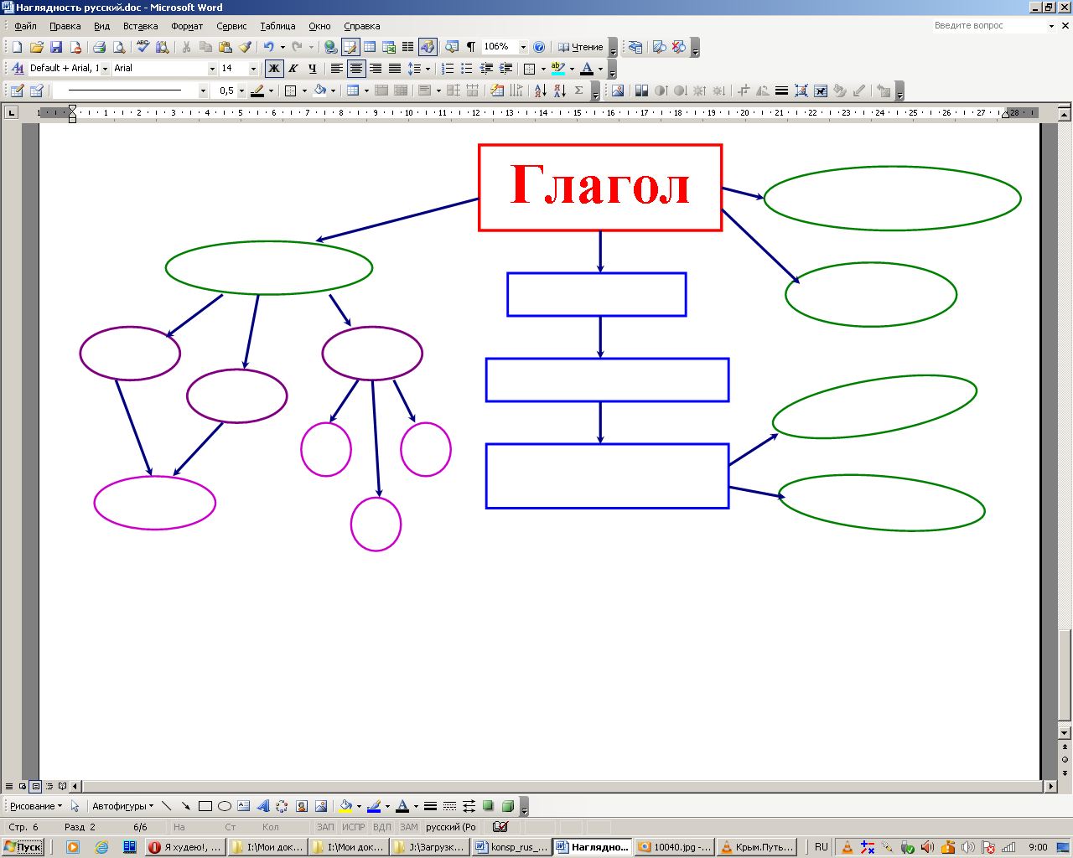Insert a table from the standard toolbar
1073x858 pixels.
tap(370, 48)
